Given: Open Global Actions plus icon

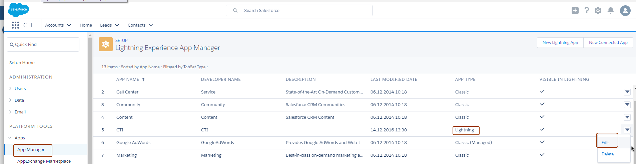Looking at the screenshot, I should [575, 11].
